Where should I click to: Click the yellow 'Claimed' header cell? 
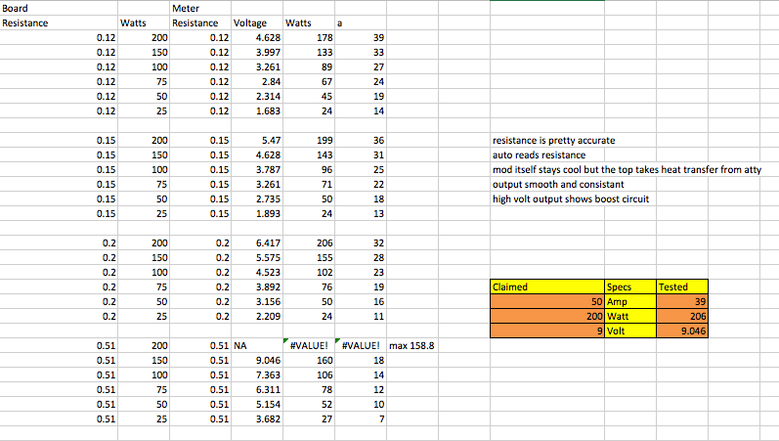(547, 287)
